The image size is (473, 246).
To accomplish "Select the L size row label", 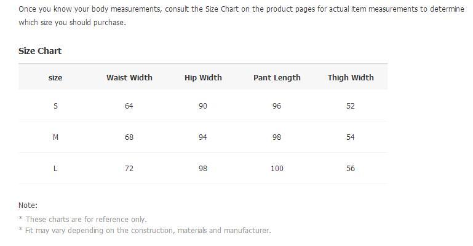I will pyautogui.click(x=55, y=169).
